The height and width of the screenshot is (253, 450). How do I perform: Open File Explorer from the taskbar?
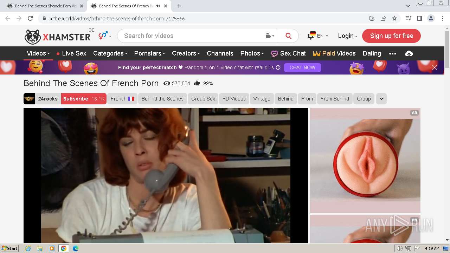pyautogui.click(x=40, y=248)
